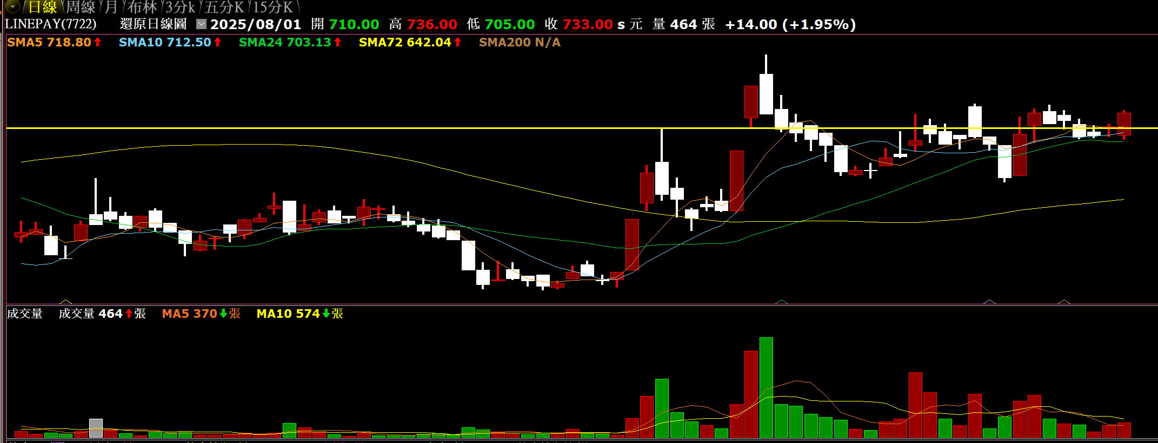This screenshot has height=443, width=1158.
Task: Switch to the 周線 weekly chart tab
Action: [x=81, y=8]
